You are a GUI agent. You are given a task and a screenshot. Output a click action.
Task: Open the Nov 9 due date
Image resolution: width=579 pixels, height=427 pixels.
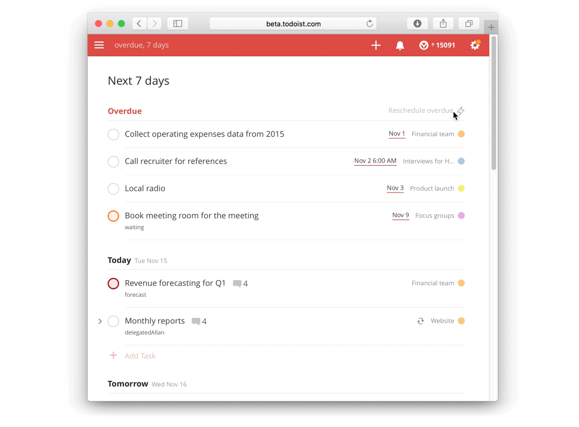click(x=401, y=215)
